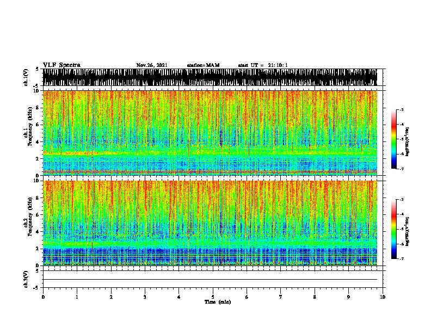Click the "2" kHz tick of ch.1 frequency axis
This screenshot has height=333, width=431.
38,159
